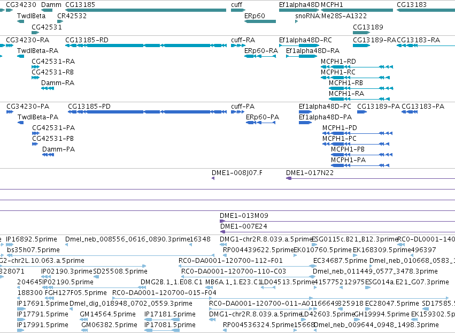Select the CG13185-RD transcript glyph
The image size is (455, 333).
[x=146, y=46]
